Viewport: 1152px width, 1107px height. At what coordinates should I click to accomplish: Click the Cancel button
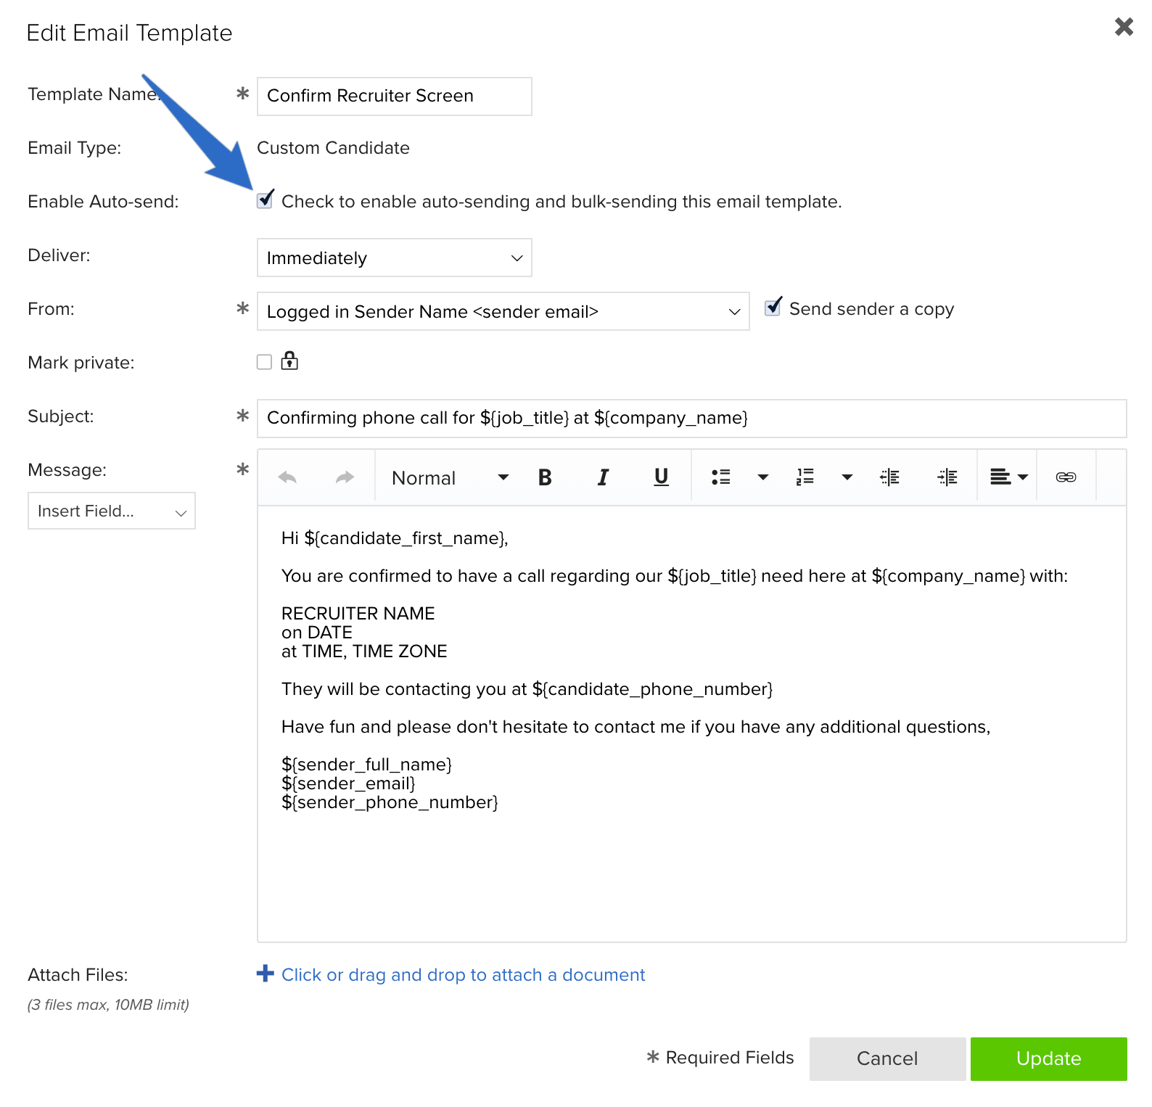click(x=888, y=1059)
